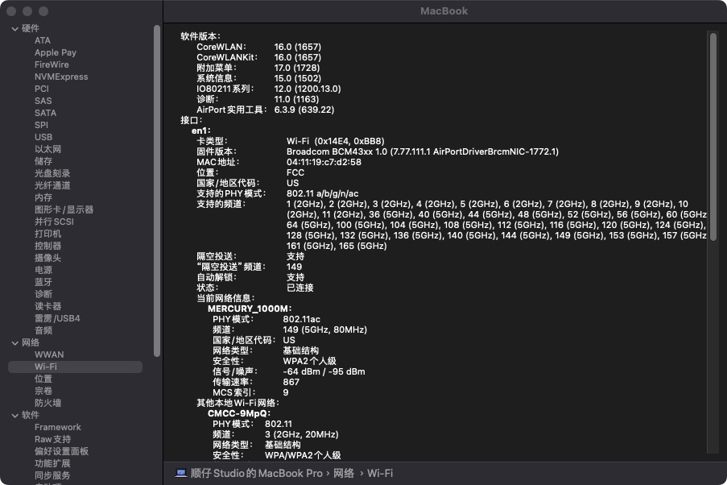
Task: Select WWAN in the network list
Action: pos(49,354)
